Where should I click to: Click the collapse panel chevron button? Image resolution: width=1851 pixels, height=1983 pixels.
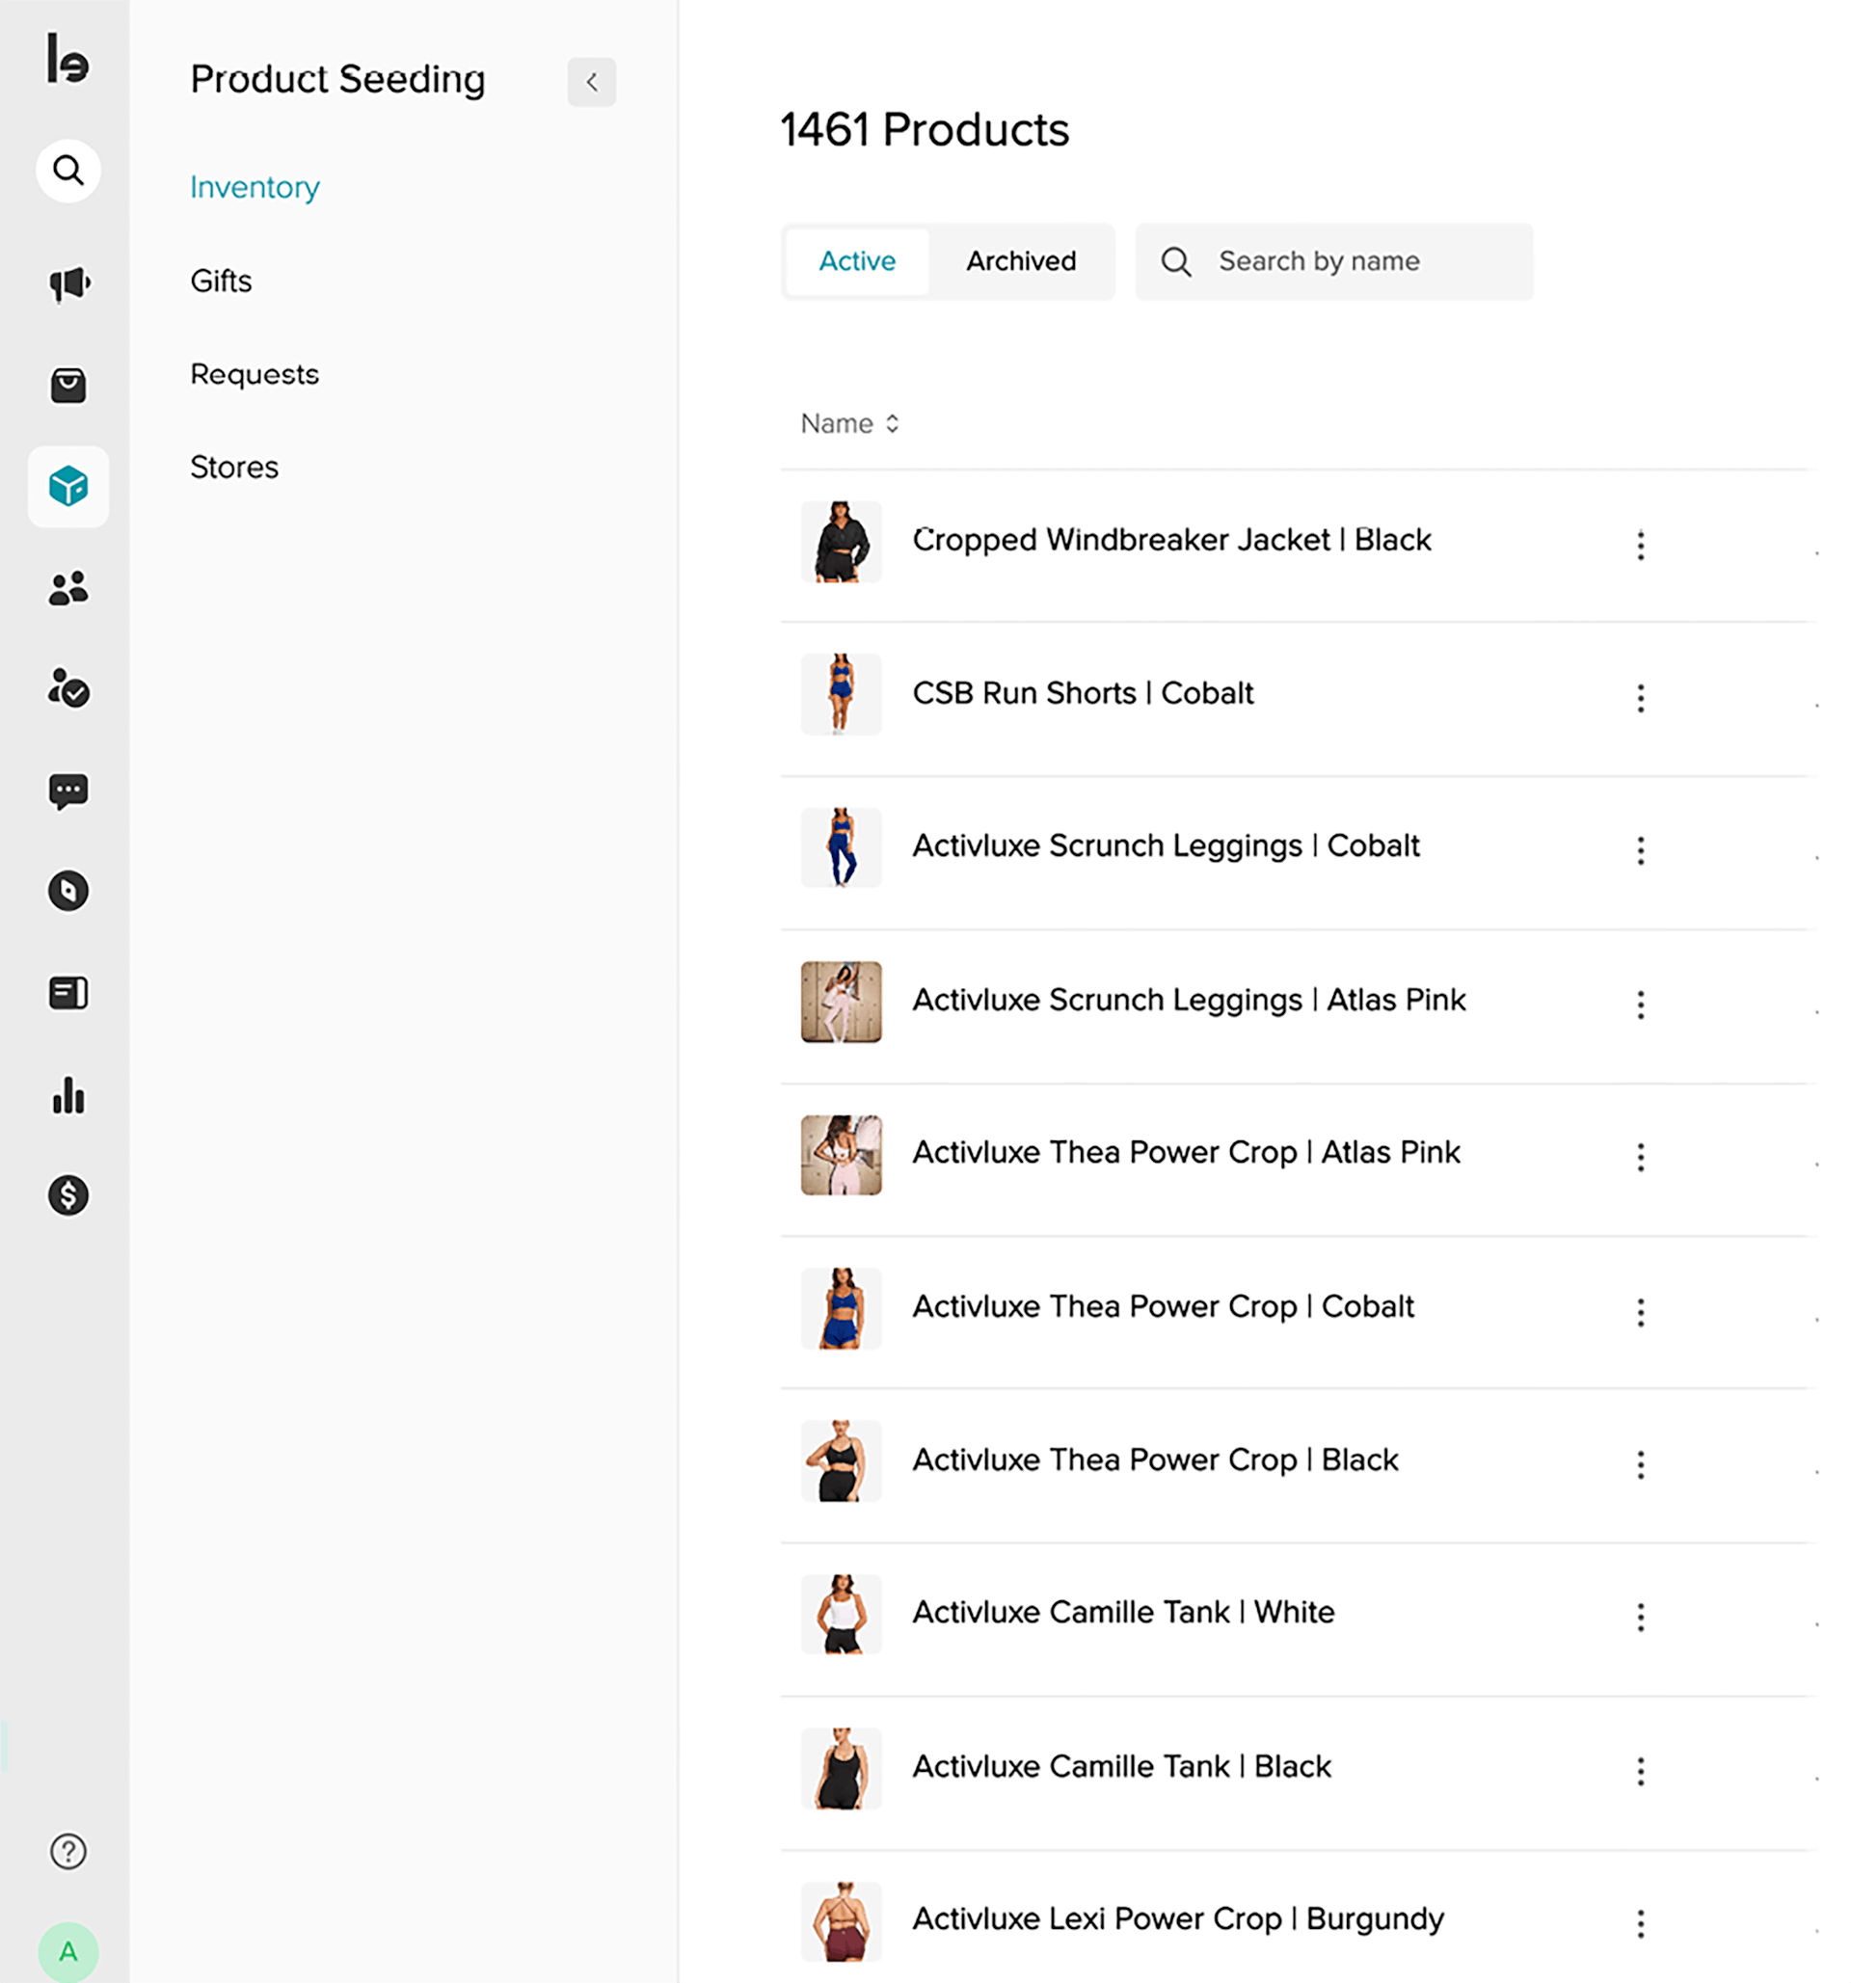click(x=592, y=80)
